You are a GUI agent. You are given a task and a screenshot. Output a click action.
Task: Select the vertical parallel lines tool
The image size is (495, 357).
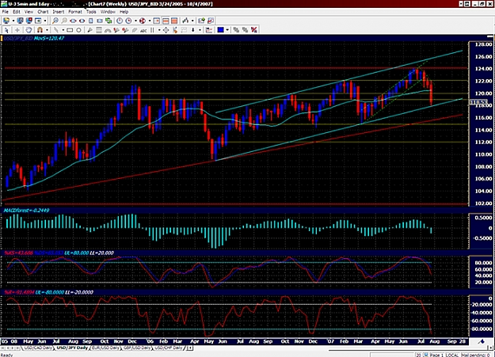(152, 30)
